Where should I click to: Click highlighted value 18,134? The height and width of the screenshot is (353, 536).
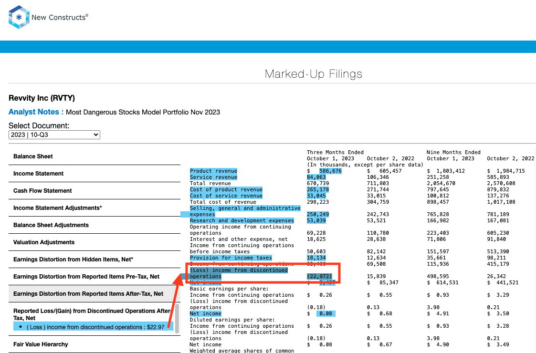pos(316,258)
